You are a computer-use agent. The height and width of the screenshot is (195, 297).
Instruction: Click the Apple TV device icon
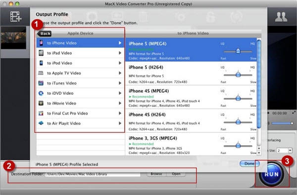point(41,73)
